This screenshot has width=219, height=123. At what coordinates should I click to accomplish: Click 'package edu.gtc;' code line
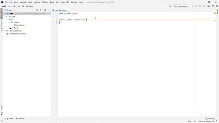click(68, 14)
